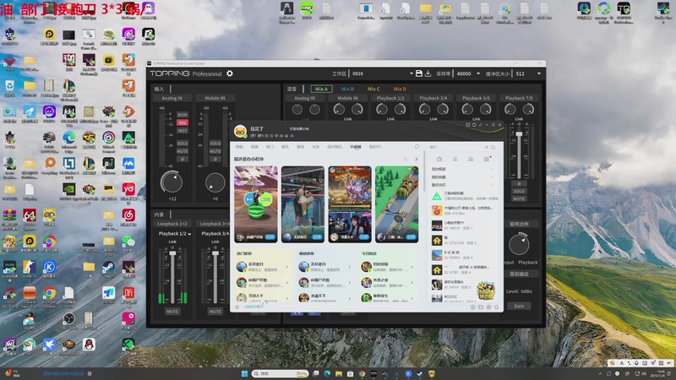Viewport: 676px width, 380px height.
Task: Switch to the Mix B tab
Action: [x=347, y=89]
